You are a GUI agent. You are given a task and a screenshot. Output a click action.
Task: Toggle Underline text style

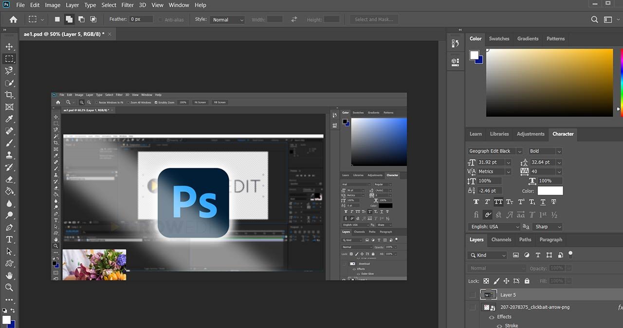[x=543, y=202]
